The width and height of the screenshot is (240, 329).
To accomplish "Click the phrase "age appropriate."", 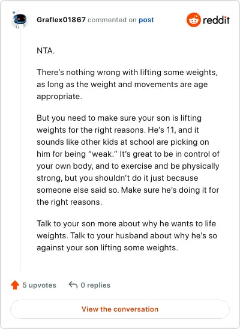I will tap(122, 91).
